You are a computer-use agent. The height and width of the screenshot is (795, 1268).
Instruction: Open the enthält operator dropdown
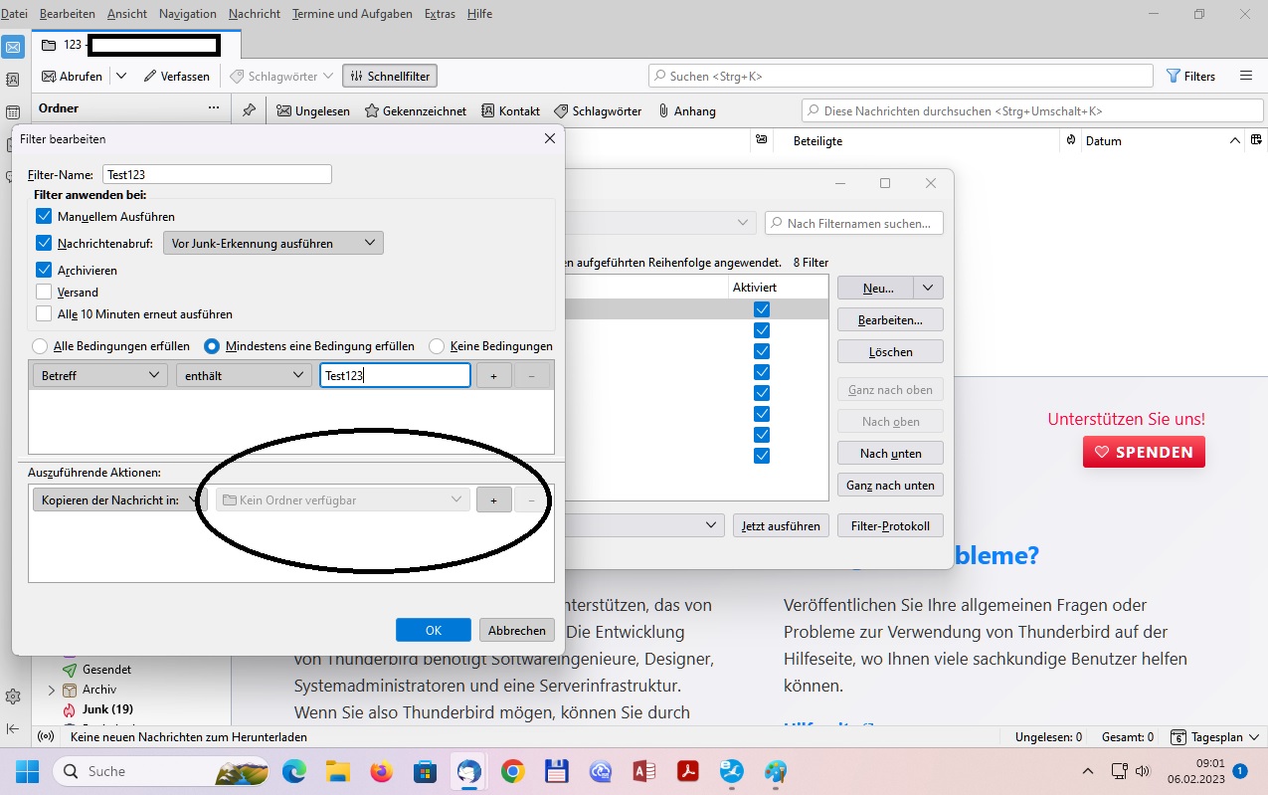point(245,375)
